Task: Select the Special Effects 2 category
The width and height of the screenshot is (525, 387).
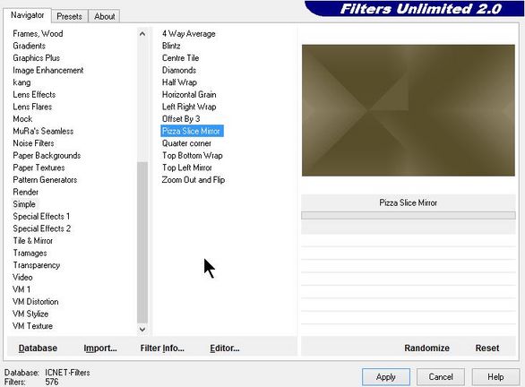Action: (42, 228)
